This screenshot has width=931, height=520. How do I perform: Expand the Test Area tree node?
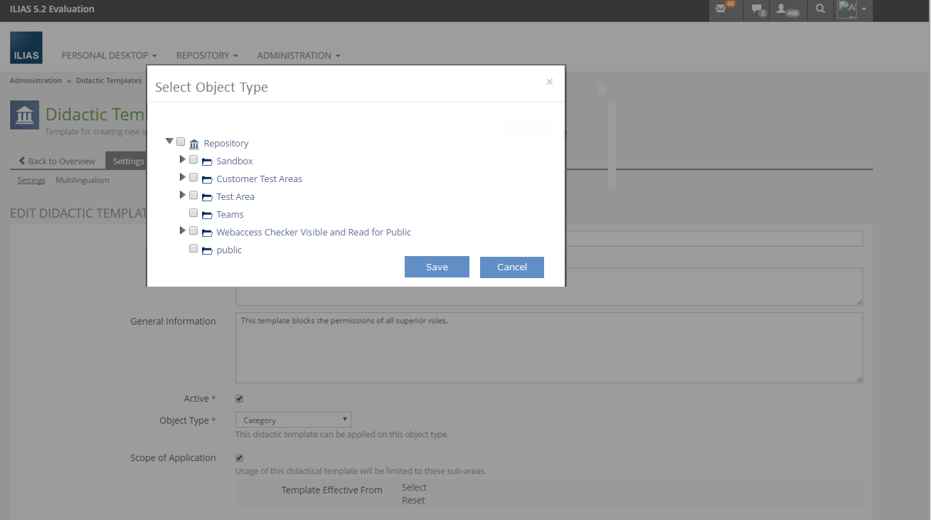182,195
